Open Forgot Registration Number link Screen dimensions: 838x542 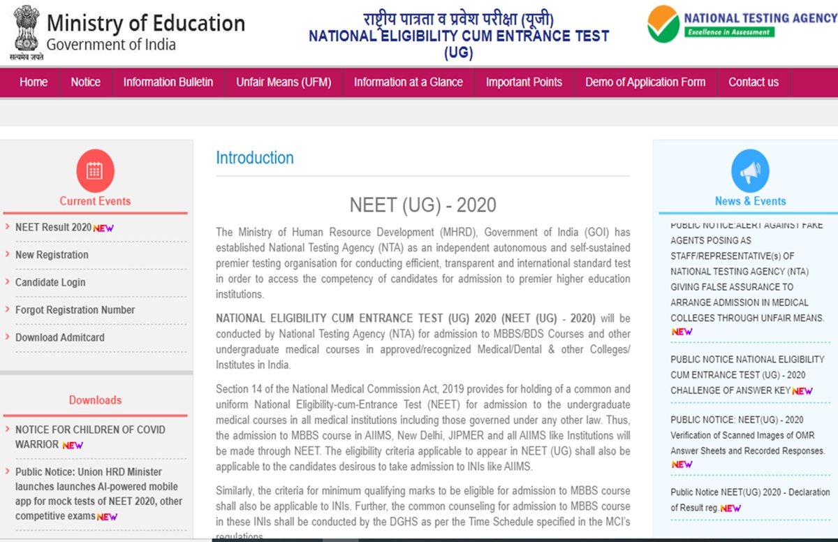pos(75,309)
